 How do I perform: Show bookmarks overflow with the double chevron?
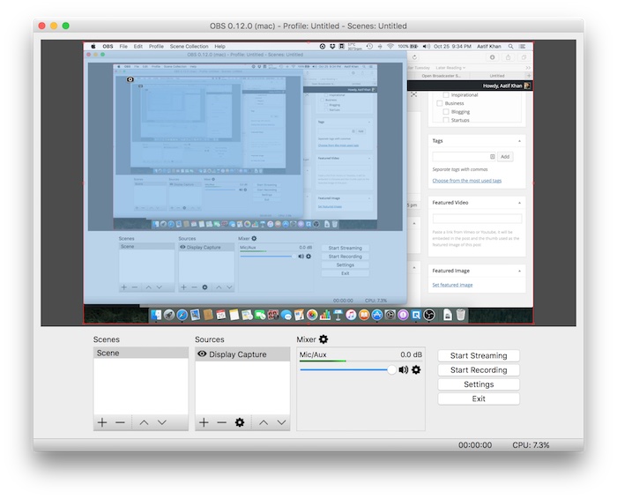(528, 68)
